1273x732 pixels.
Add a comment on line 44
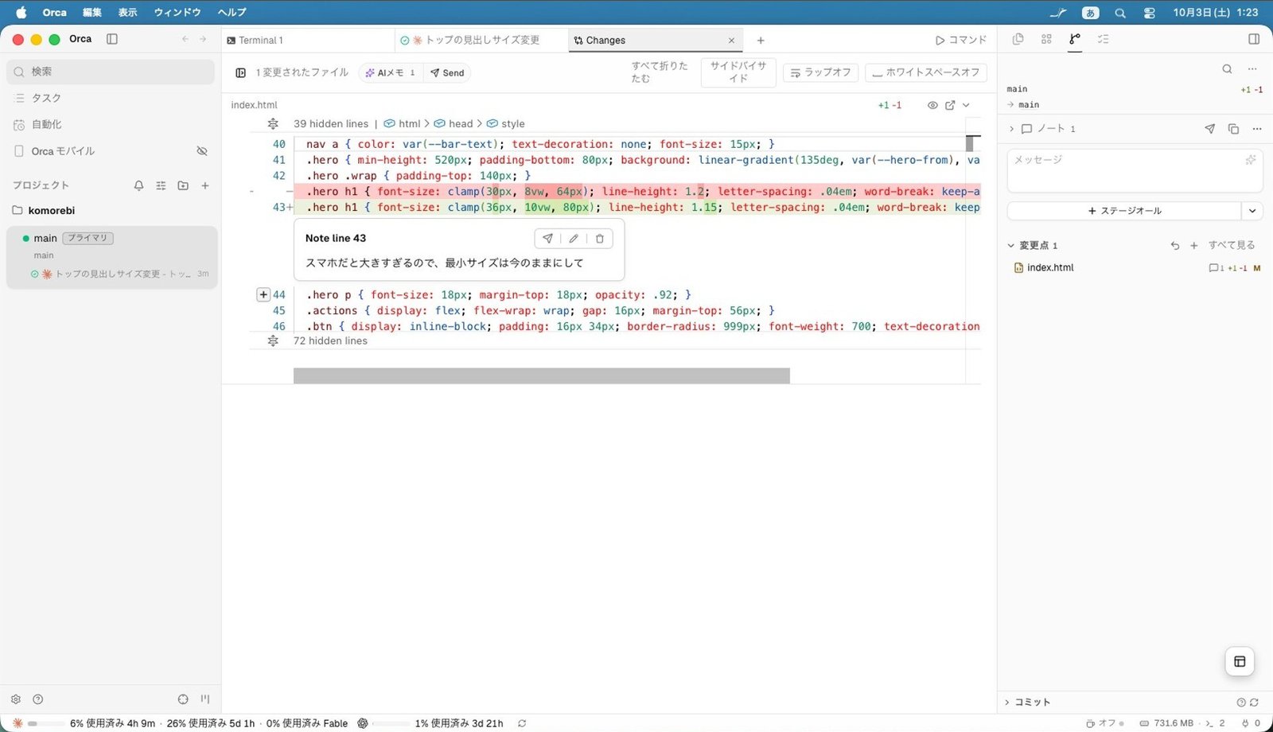263,295
